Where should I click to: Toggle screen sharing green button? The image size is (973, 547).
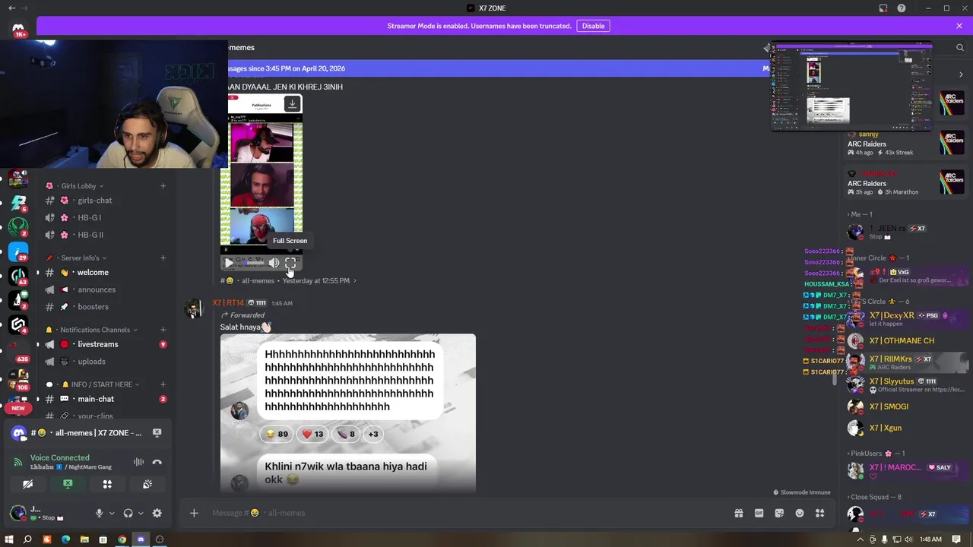point(68,484)
